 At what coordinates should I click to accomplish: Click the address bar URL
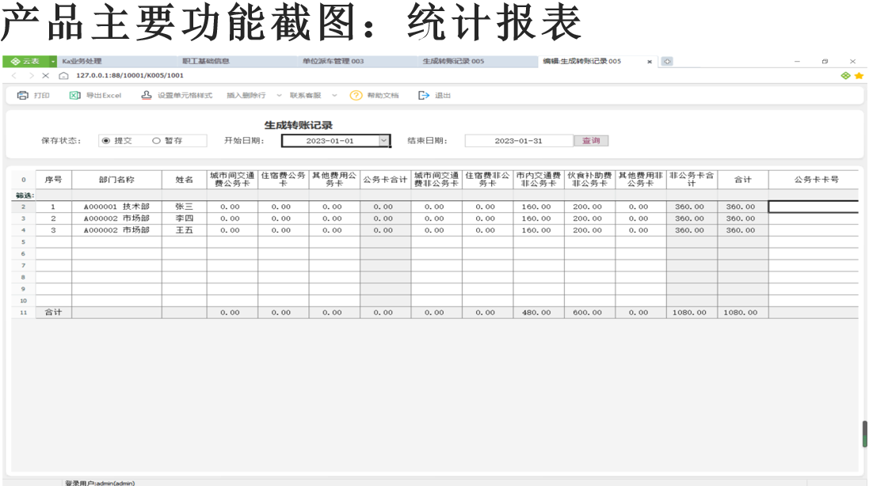click(x=130, y=75)
